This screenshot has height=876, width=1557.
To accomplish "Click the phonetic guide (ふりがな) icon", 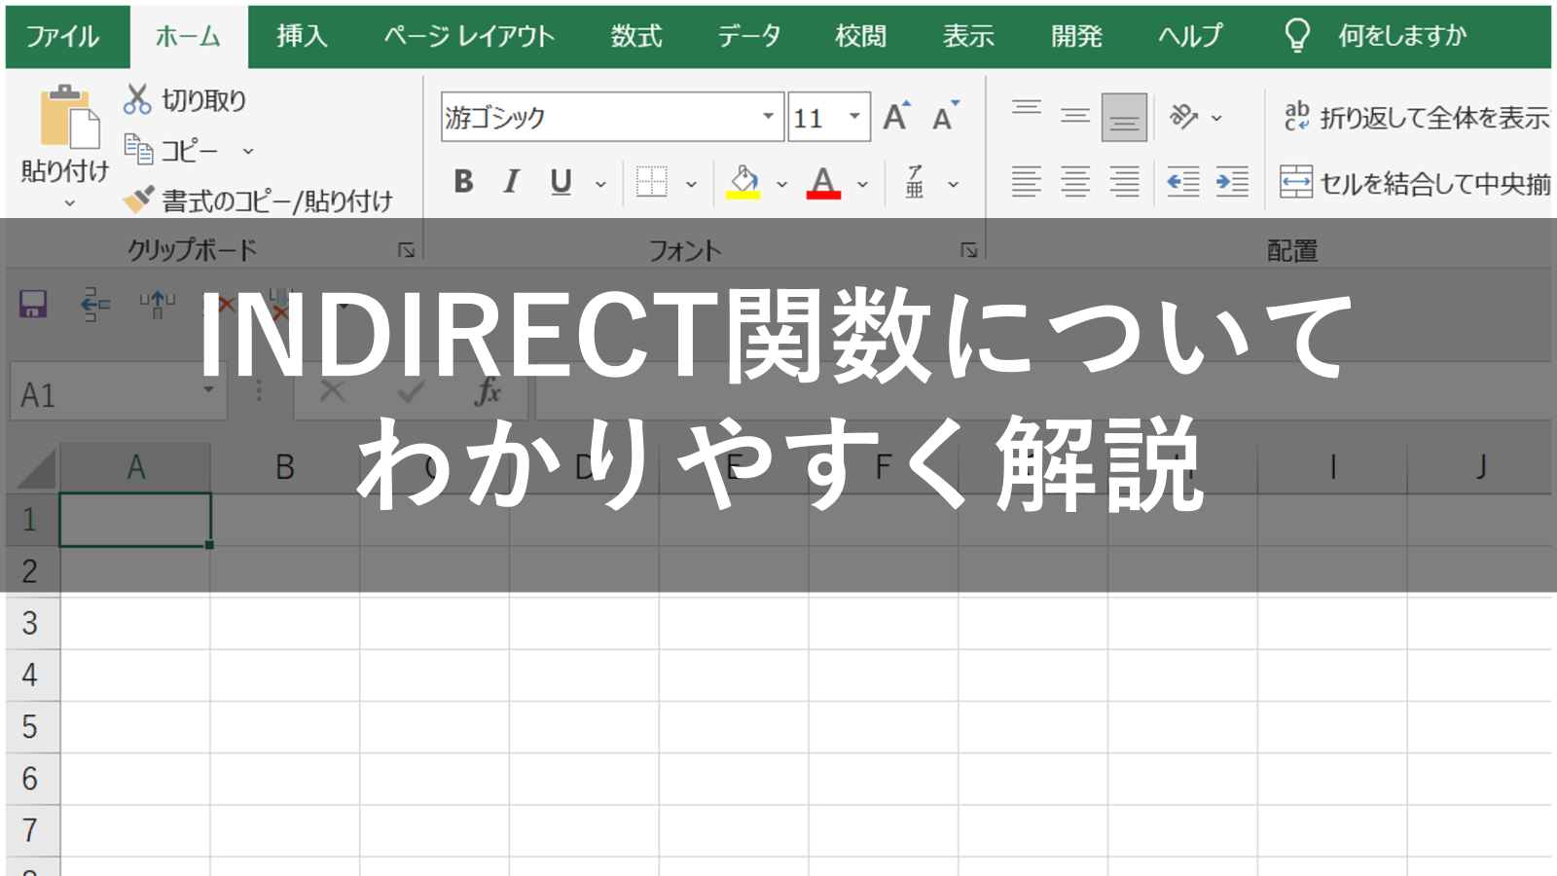I will (915, 182).
